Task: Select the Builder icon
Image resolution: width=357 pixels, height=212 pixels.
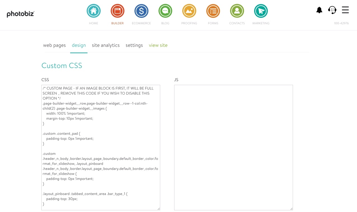Action: coord(117,11)
